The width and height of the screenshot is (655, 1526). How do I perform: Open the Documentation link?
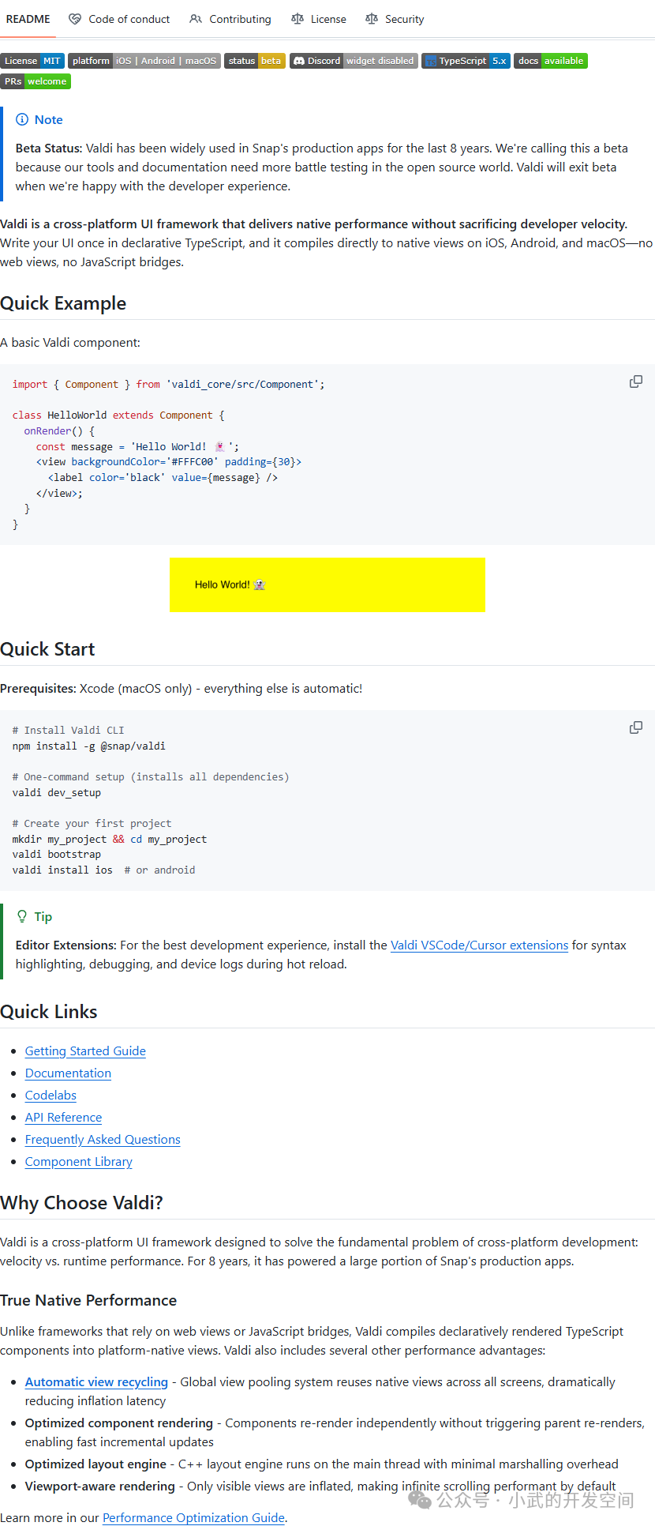tap(68, 1073)
